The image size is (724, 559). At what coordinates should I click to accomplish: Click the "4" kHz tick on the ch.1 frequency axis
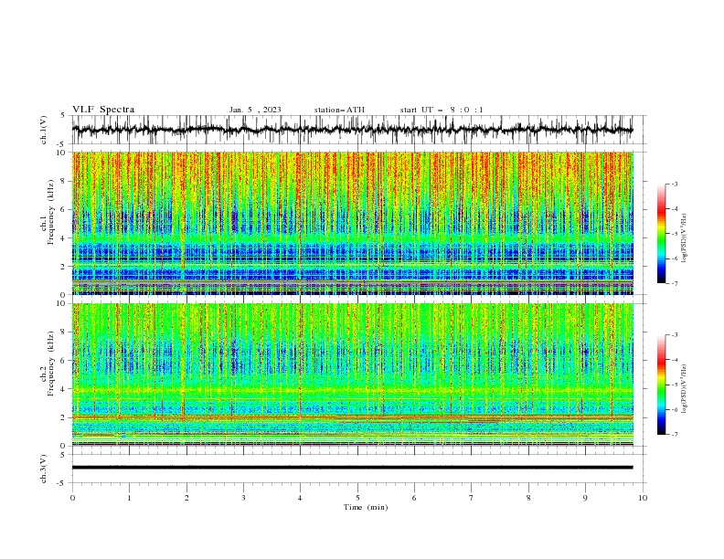pyautogui.click(x=65, y=238)
